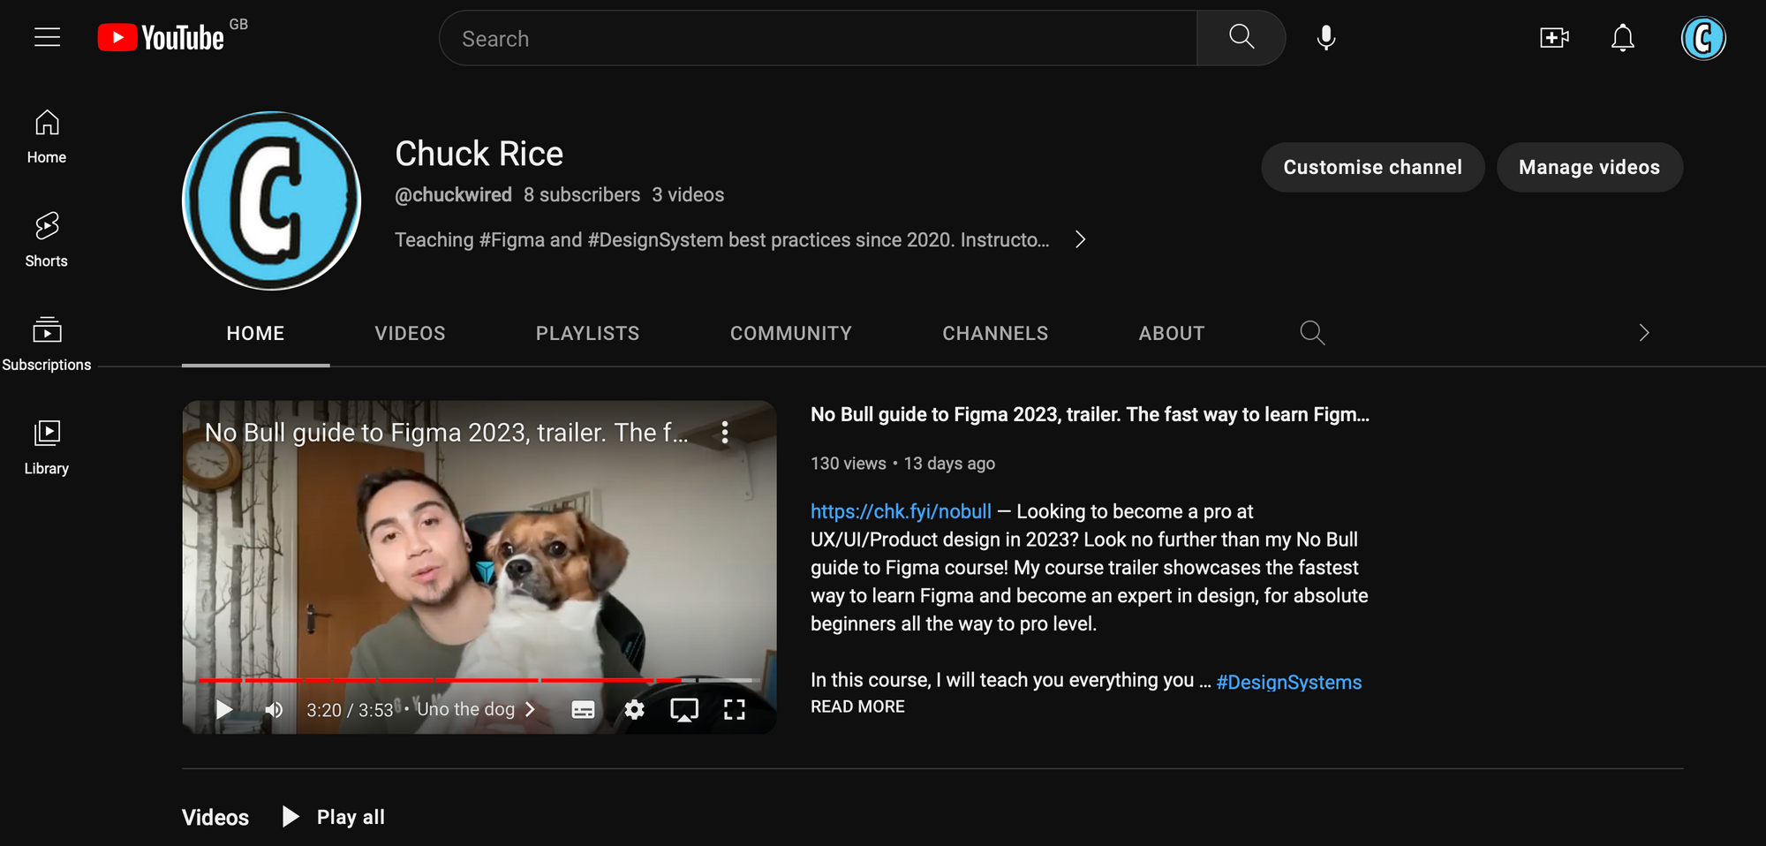Open the chk.fyi/nobull link

901,511
